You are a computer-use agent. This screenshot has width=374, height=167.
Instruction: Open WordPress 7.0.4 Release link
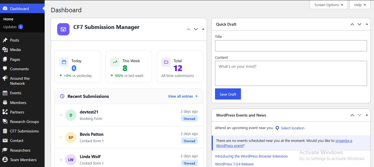coord(234,164)
